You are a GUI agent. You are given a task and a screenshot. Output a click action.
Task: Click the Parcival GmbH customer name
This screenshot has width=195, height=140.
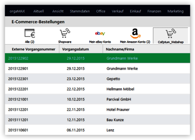coord(119,99)
